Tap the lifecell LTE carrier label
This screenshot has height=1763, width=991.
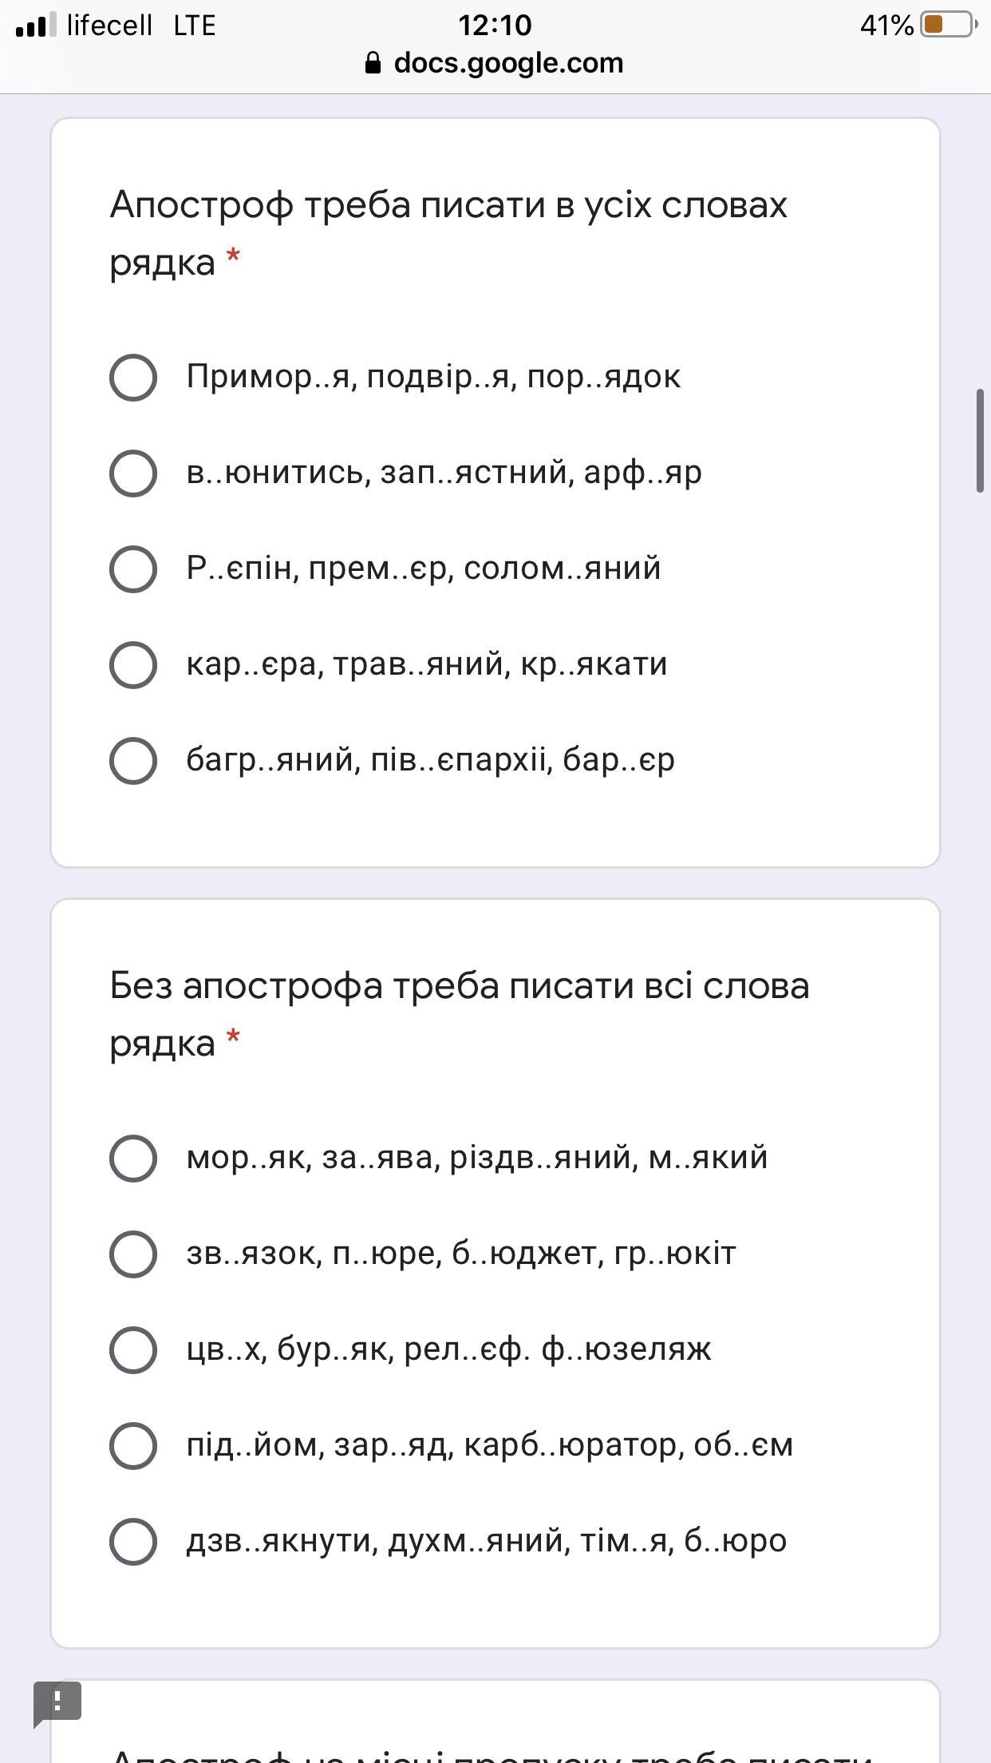coord(141,26)
